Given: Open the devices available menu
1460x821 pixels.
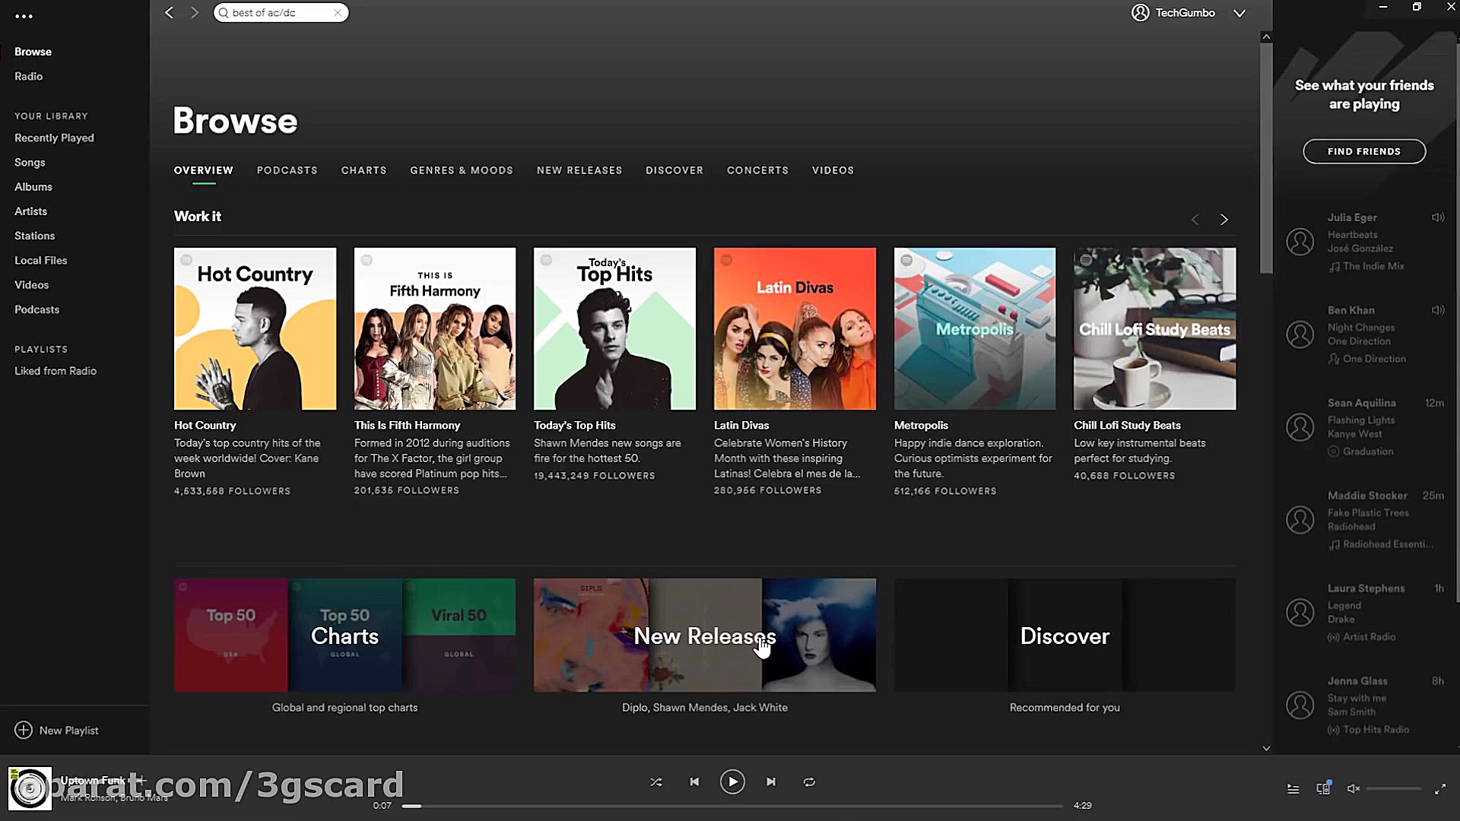Looking at the screenshot, I should point(1323,788).
